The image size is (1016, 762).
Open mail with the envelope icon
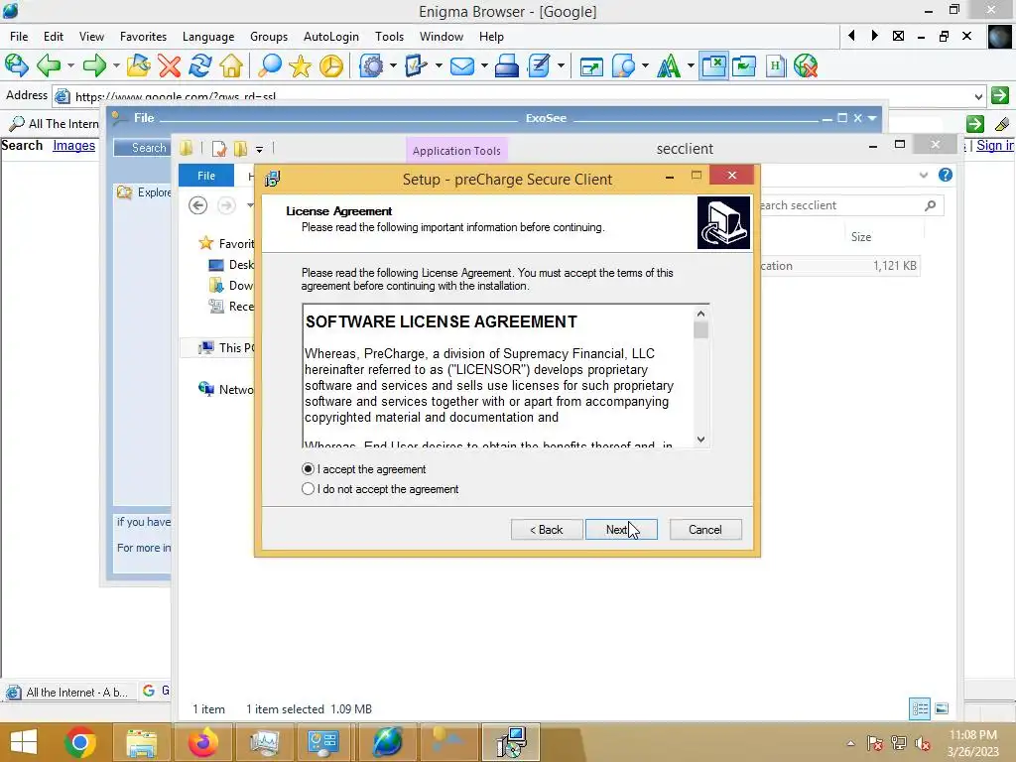(462, 66)
